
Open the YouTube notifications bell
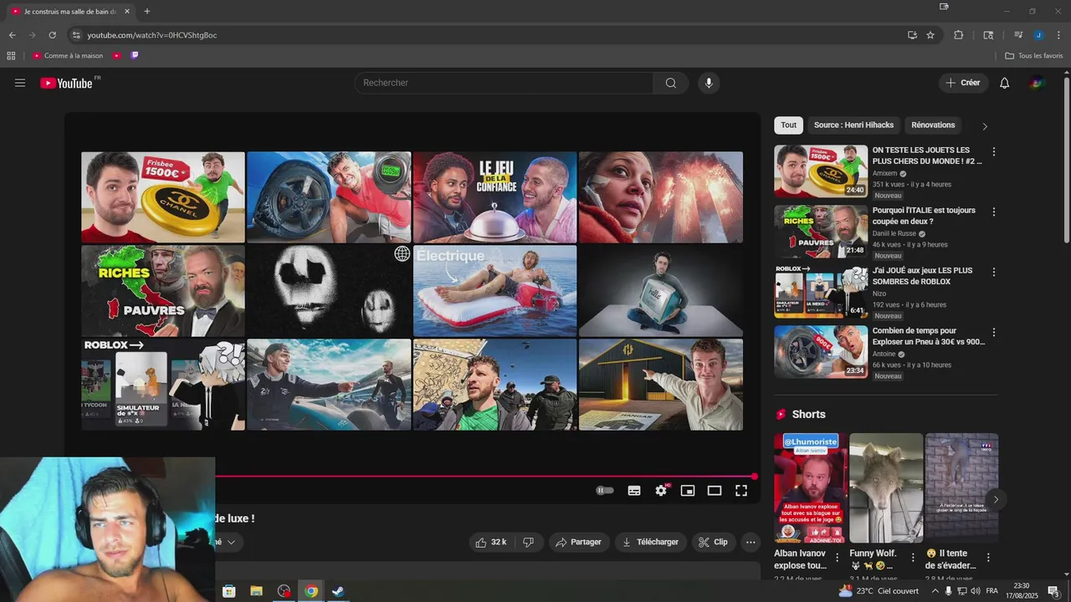(x=1005, y=83)
